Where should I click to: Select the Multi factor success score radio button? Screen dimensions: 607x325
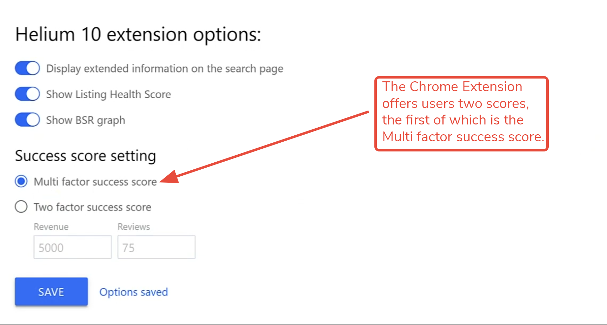click(21, 181)
